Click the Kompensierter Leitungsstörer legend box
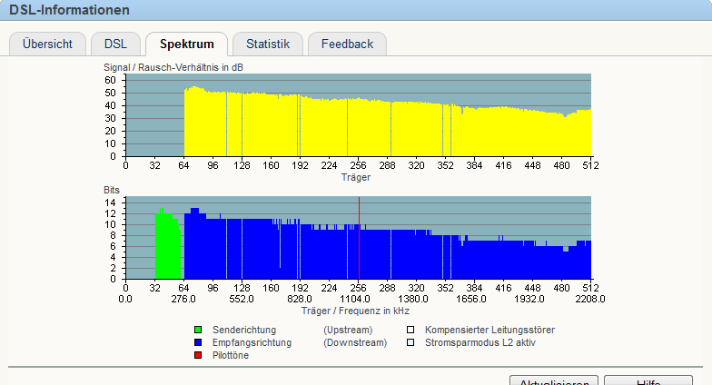The image size is (712, 385). pyautogui.click(x=410, y=330)
